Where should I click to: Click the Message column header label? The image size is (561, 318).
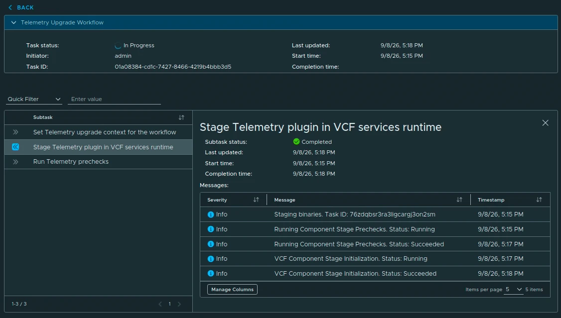[x=284, y=200]
